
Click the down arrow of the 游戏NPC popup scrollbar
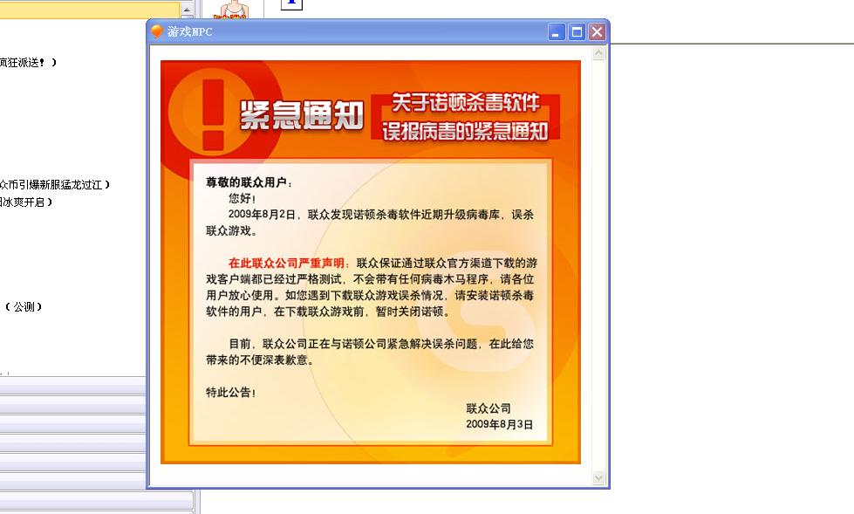[x=598, y=478]
